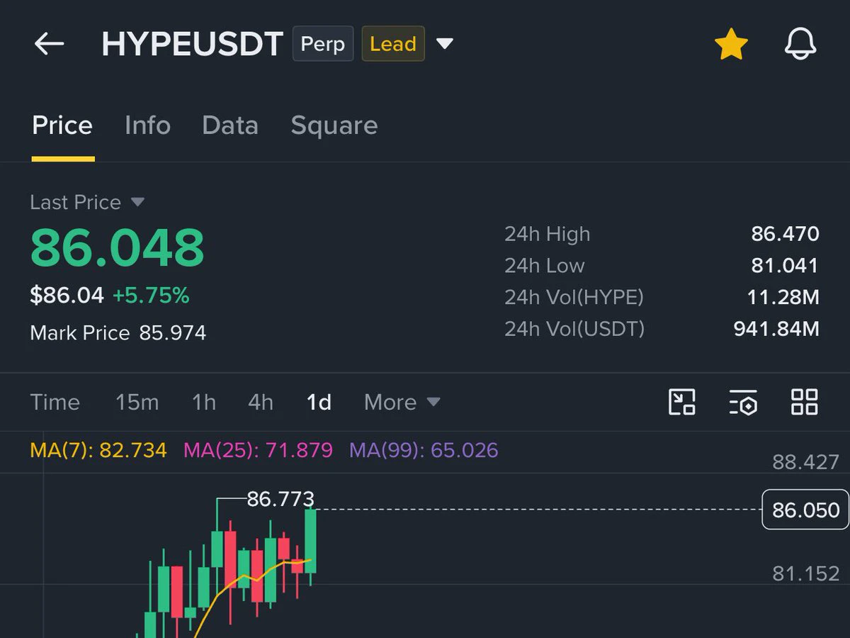
Task: Toggle the favorite star for HYPEUSDT
Action: 731,45
